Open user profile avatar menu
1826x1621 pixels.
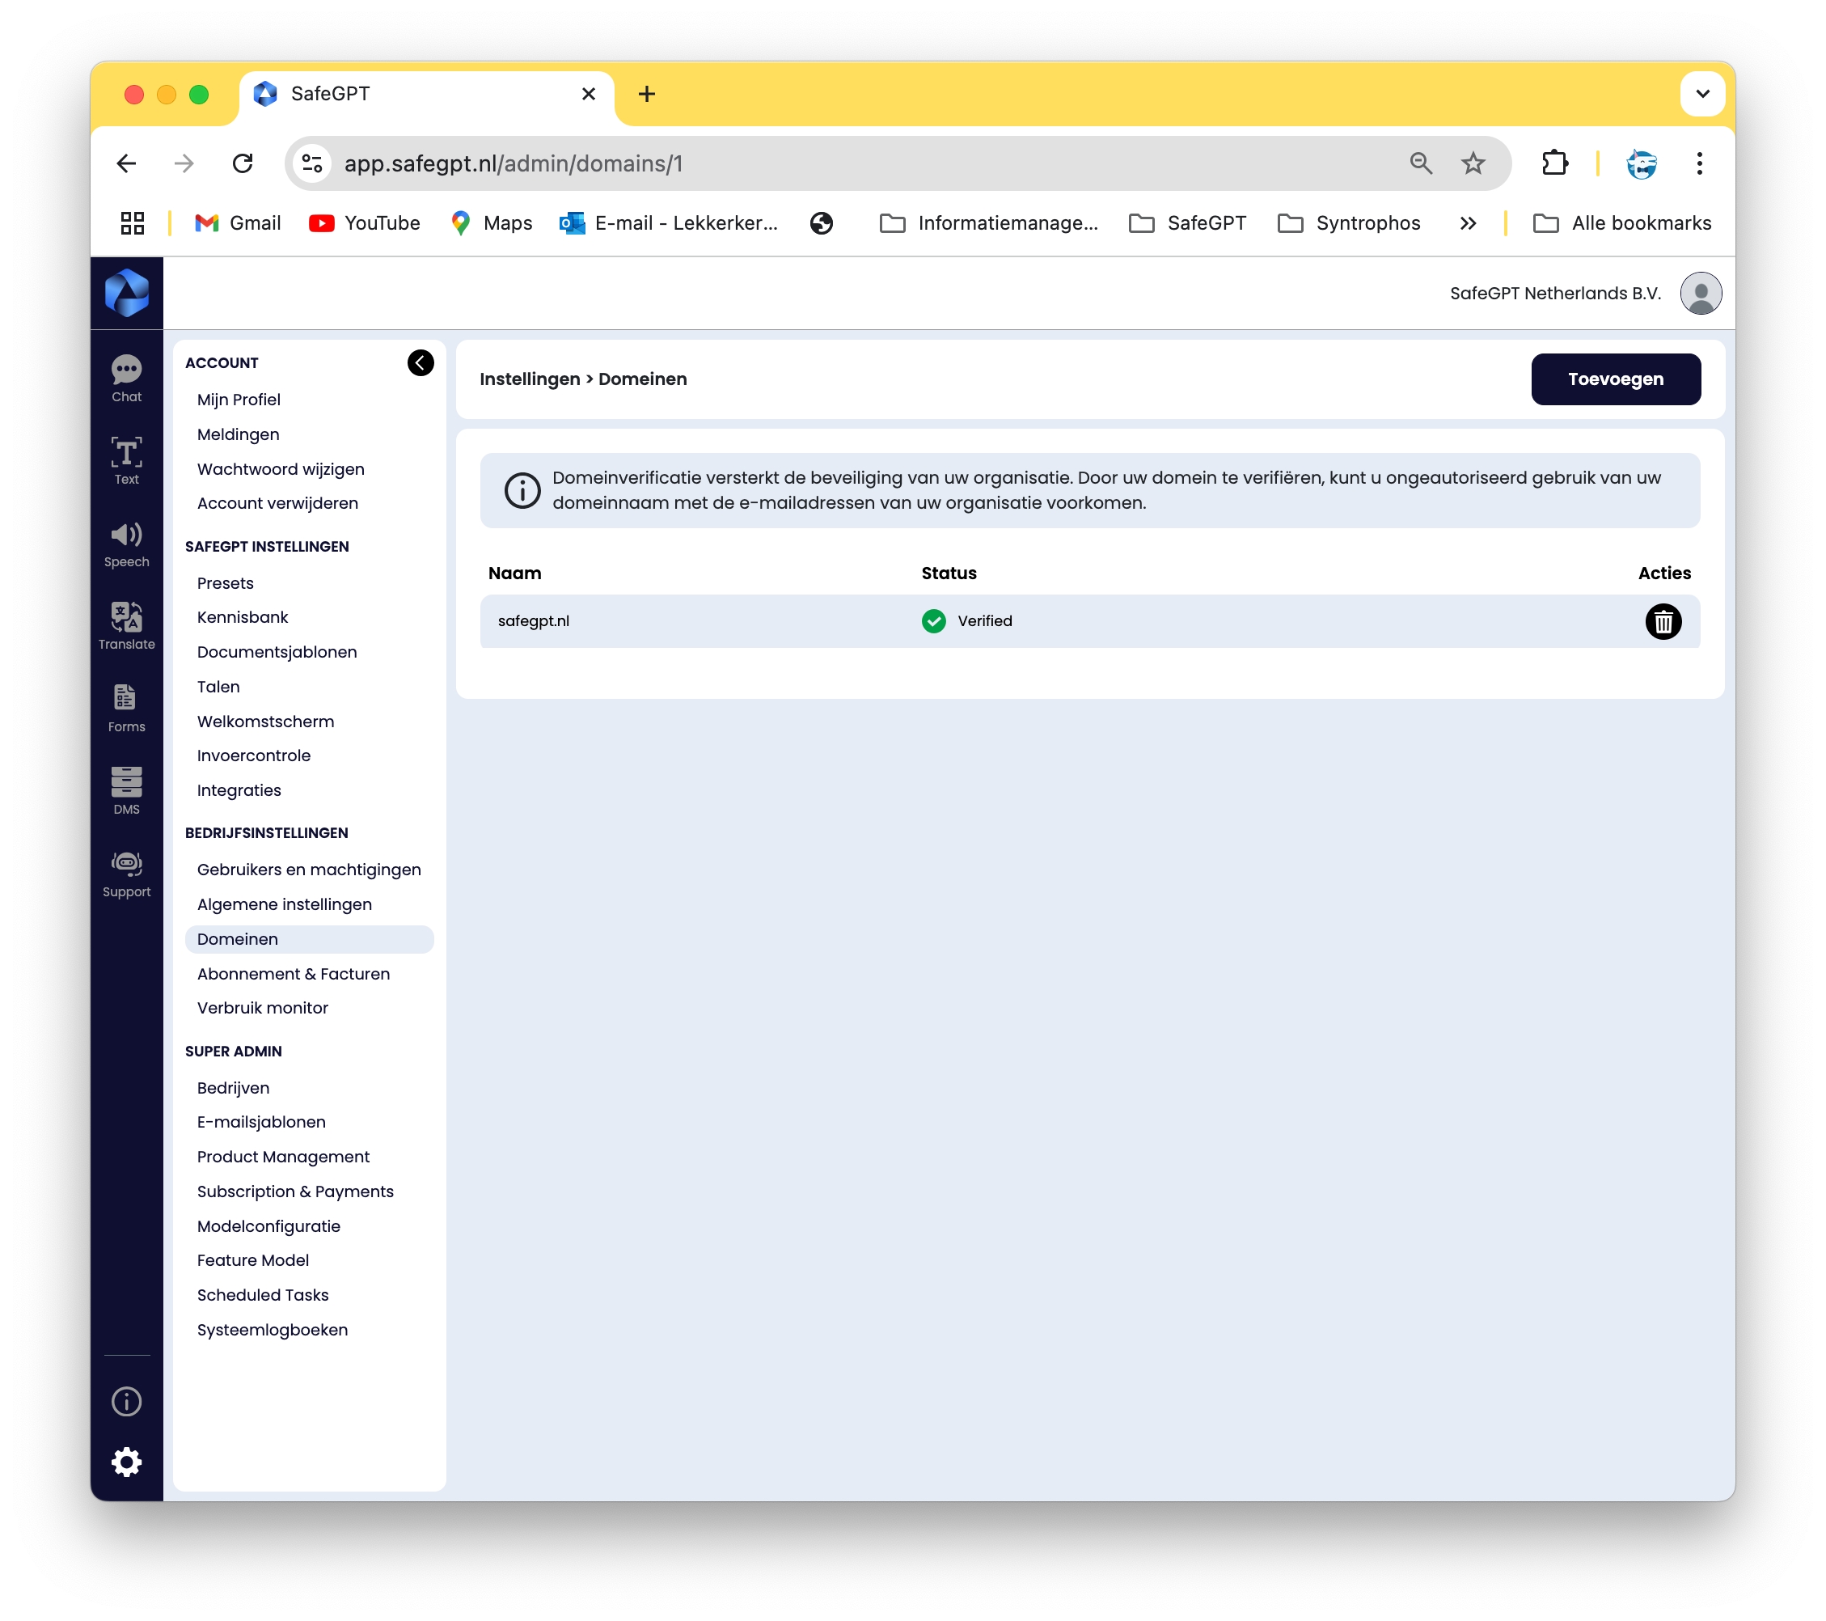pos(1700,293)
